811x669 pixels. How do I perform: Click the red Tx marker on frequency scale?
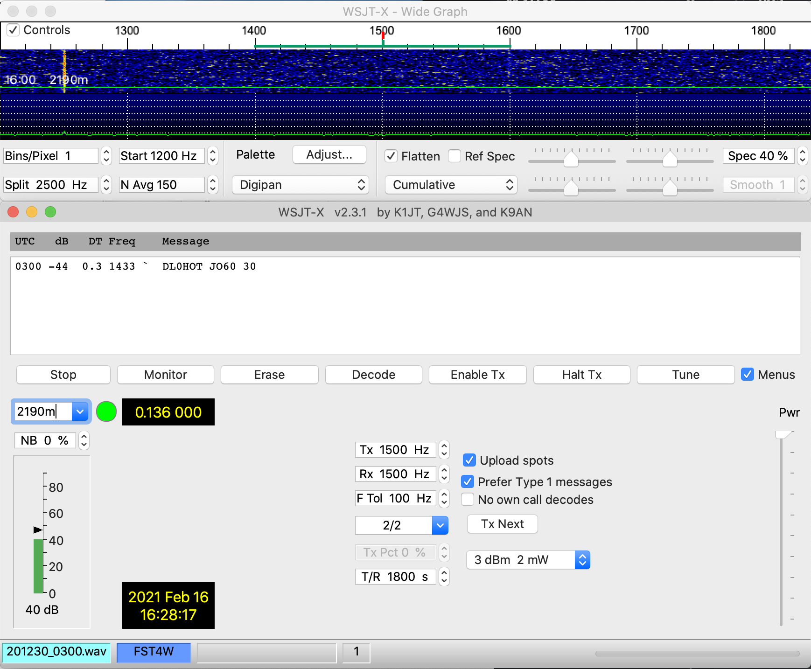click(383, 35)
